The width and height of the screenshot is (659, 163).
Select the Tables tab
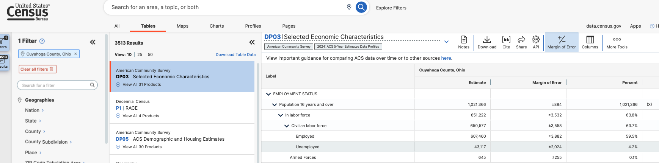click(148, 26)
